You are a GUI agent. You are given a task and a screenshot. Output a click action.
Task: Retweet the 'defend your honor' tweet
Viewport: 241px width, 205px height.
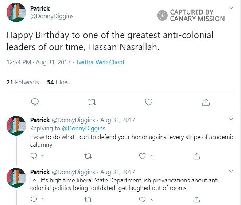tap(88, 156)
